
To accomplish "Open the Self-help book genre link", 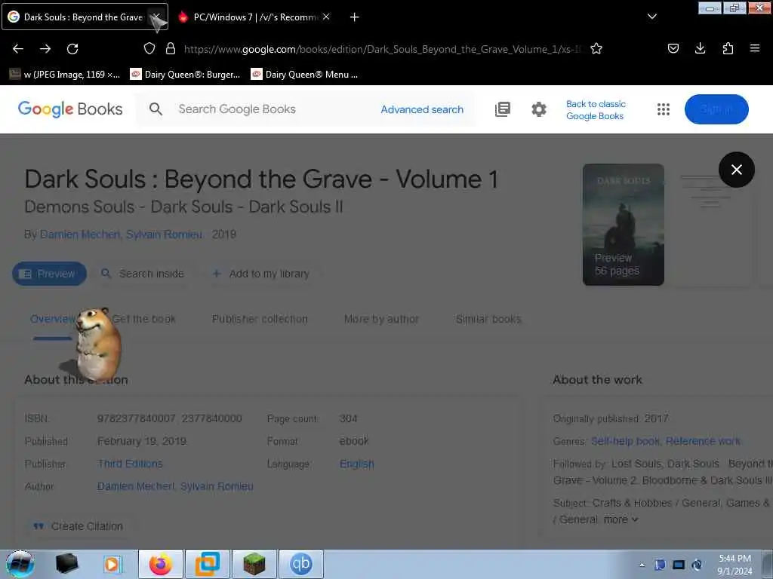I will pos(625,441).
